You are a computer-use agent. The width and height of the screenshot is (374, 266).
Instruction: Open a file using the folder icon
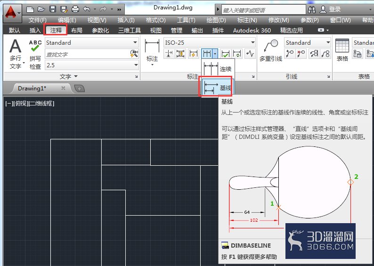[41, 9]
